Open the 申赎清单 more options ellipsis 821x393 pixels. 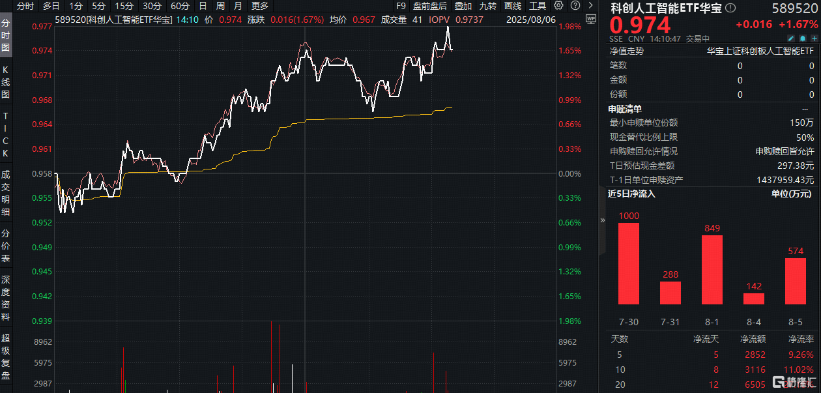pos(805,109)
